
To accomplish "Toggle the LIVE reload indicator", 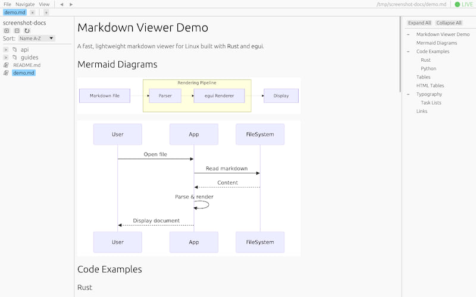I will tap(464, 4).
